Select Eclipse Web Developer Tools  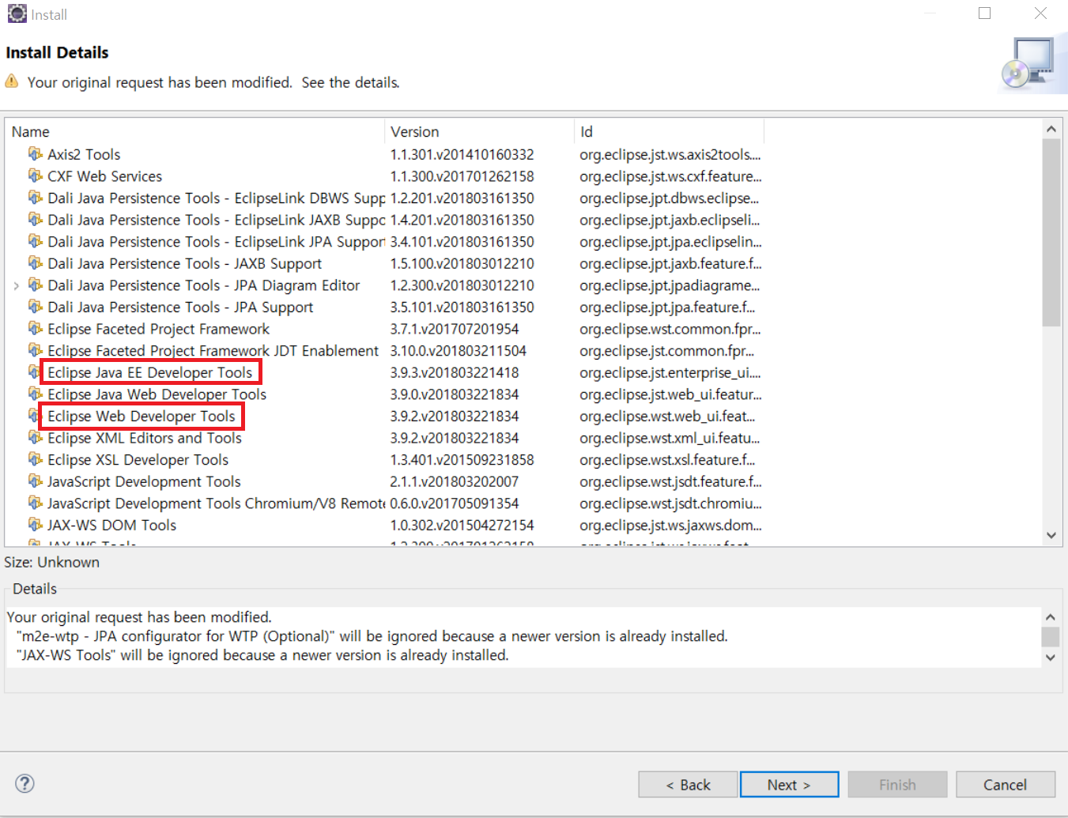coord(142,416)
